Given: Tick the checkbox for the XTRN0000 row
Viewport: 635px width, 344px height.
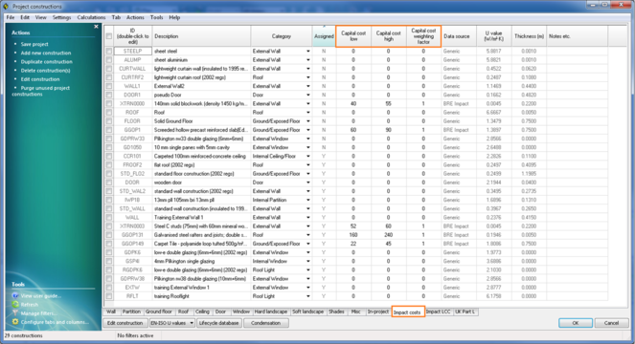Looking at the screenshot, I should pyautogui.click(x=109, y=104).
